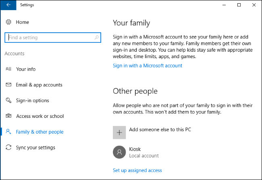Open Sync your settings
Image resolution: width=262 pixels, height=180 pixels.
[x=35, y=148]
